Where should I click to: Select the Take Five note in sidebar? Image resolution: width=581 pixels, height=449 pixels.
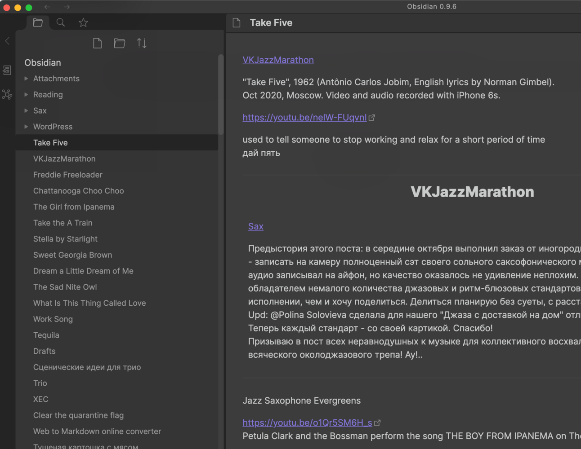(117, 143)
